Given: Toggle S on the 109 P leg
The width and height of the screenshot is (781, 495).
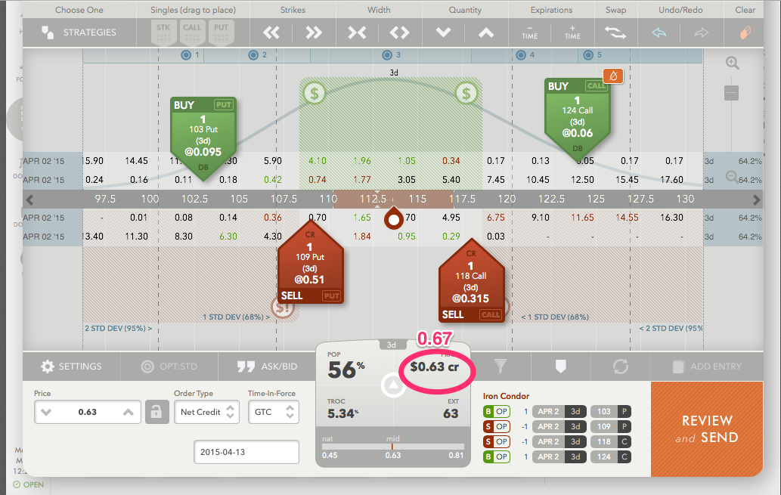Looking at the screenshot, I should [x=488, y=426].
